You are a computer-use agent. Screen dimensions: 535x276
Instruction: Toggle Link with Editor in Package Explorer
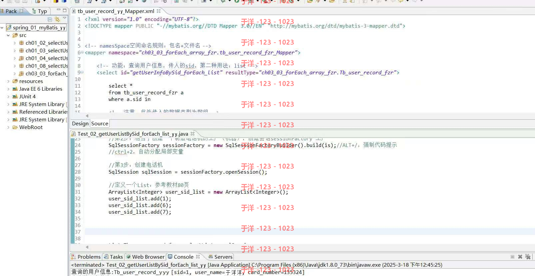(57, 19)
